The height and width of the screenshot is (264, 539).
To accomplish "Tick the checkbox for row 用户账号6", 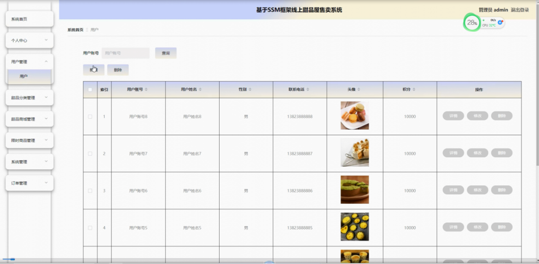I will pos(90,190).
